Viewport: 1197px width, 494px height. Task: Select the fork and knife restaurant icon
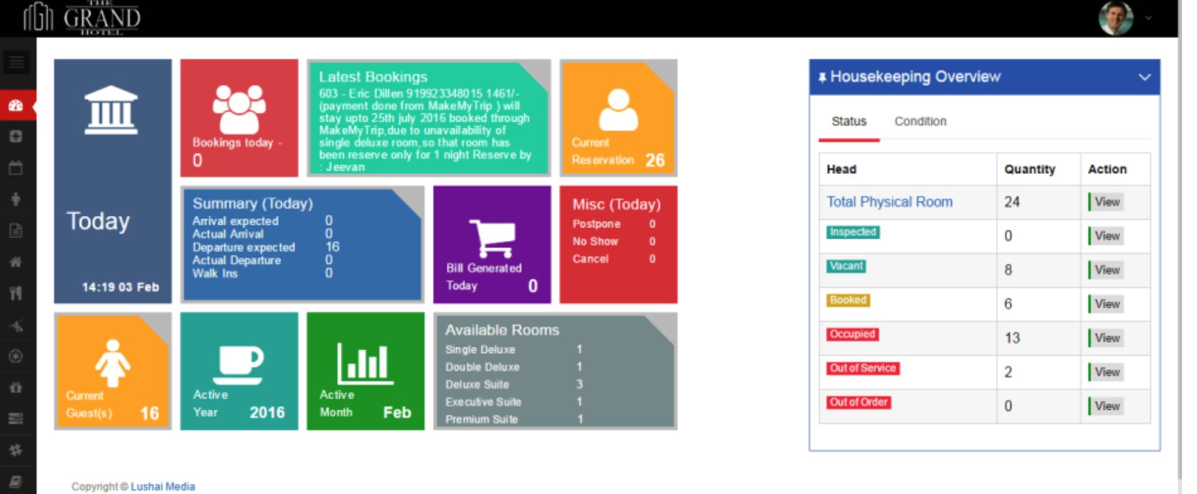pyautogui.click(x=16, y=293)
